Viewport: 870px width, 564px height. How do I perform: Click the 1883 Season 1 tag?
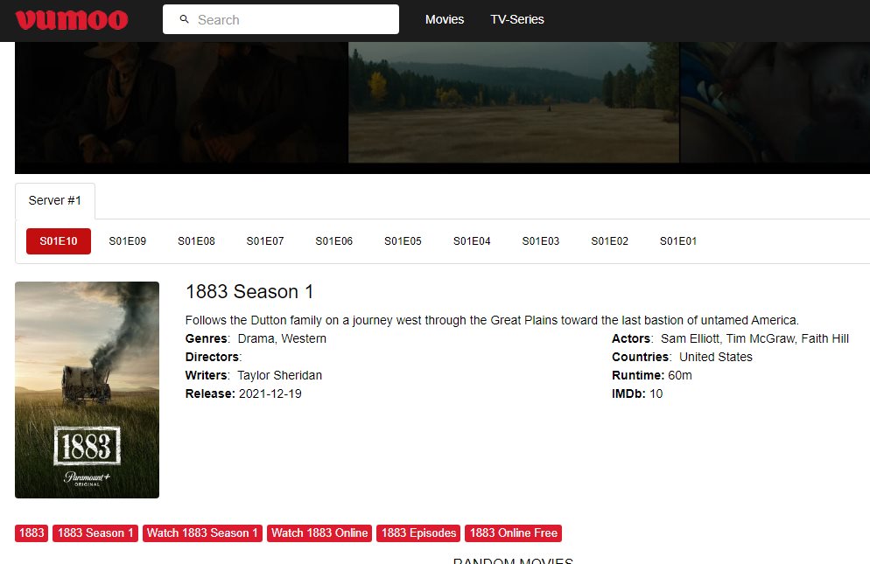click(95, 533)
